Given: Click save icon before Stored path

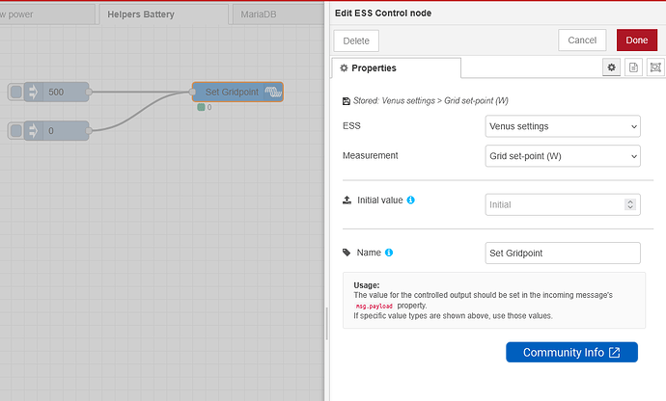Looking at the screenshot, I should pyautogui.click(x=347, y=101).
